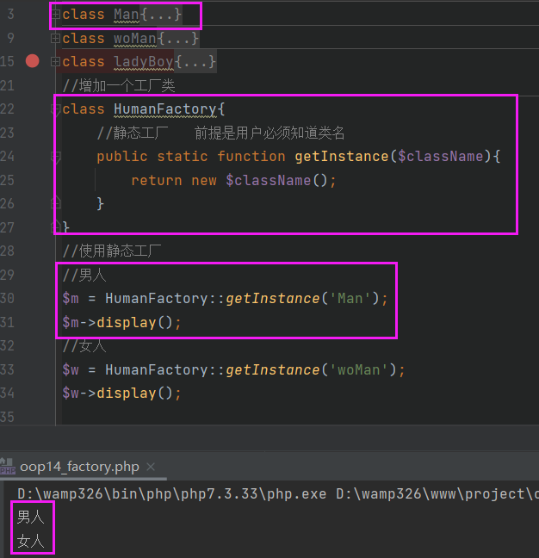Image resolution: width=539 pixels, height=558 pixels.
Task: Click the folded {...} after class ladyBoy
Action: (195, 61)
